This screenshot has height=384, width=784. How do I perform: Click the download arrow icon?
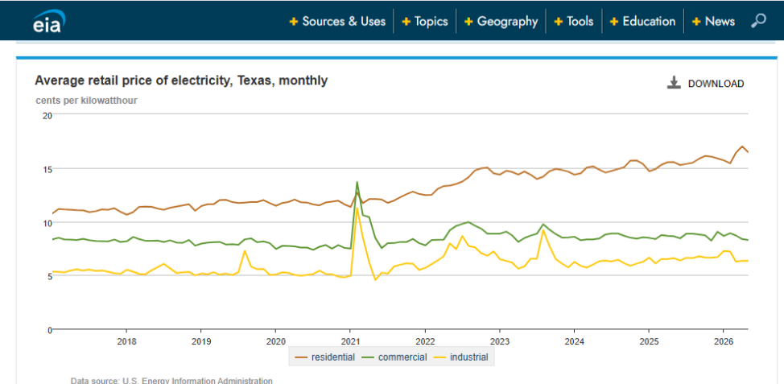coord(675,83)
